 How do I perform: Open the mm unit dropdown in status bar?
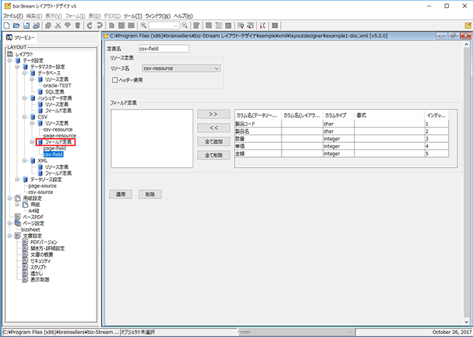coord(296,332)
